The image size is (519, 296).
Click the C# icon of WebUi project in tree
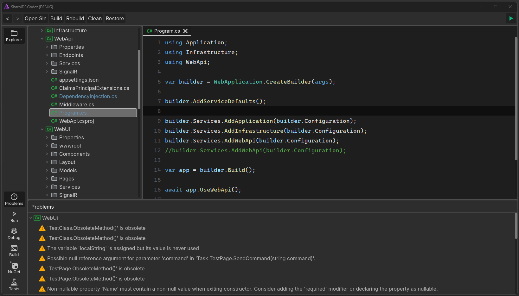[49, 129]
